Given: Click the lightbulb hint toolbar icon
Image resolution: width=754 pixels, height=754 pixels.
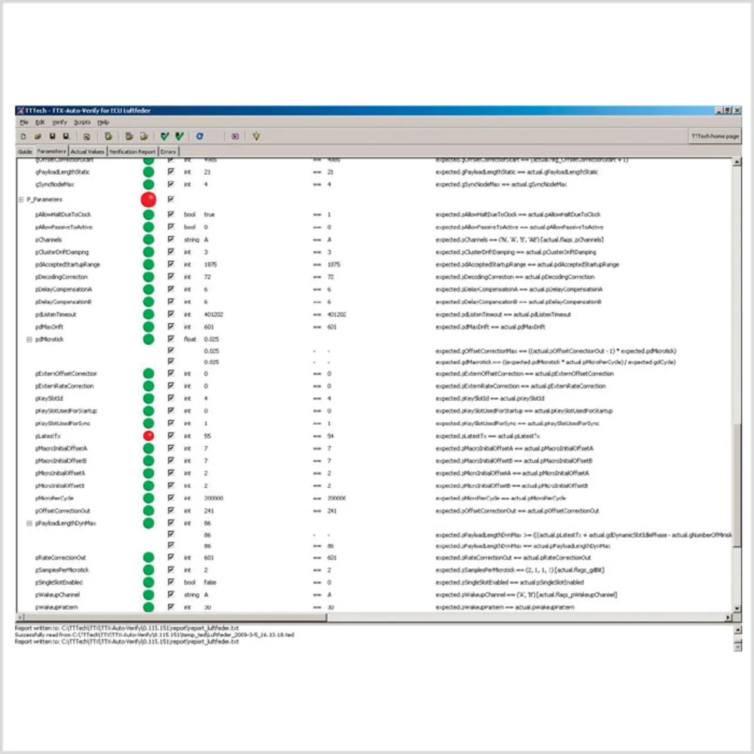Looking at the screenshot, I should 256,136.
